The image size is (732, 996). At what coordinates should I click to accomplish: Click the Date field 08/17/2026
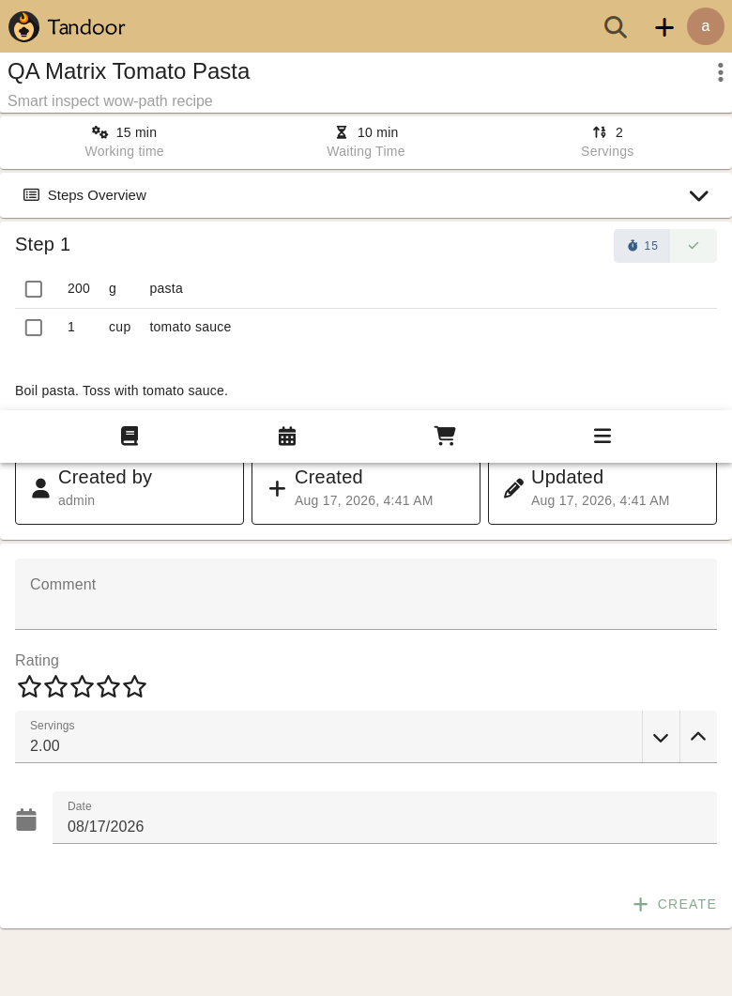384,818
